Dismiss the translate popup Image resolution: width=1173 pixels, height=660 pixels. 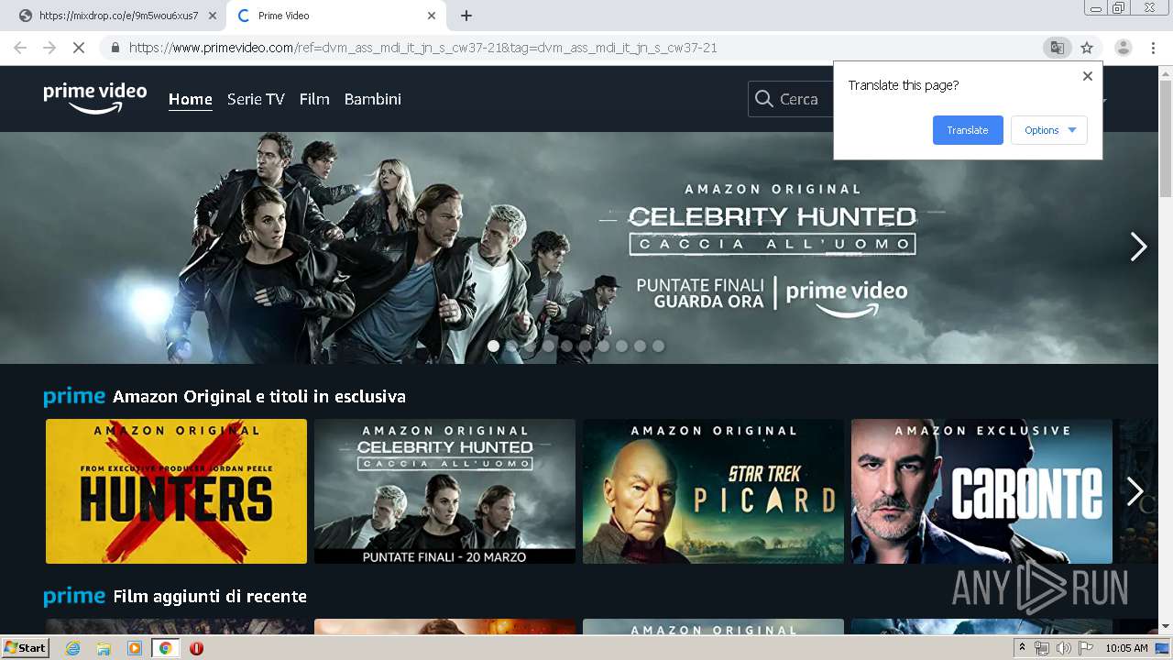(1088, 76)
